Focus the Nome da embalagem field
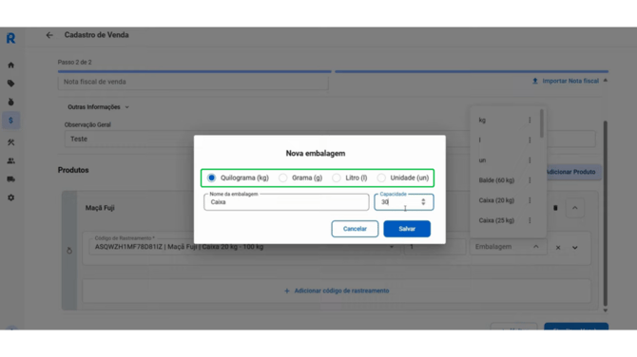This screenshot has height=357, width=637. [x=286, y=202]
